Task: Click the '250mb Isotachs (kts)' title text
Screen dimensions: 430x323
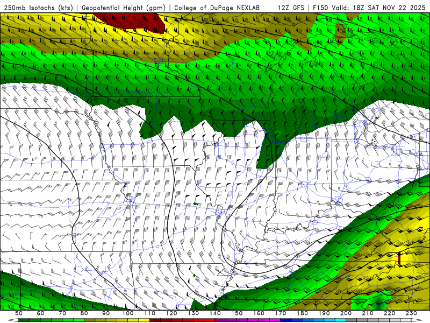Action: coord(37,8)
